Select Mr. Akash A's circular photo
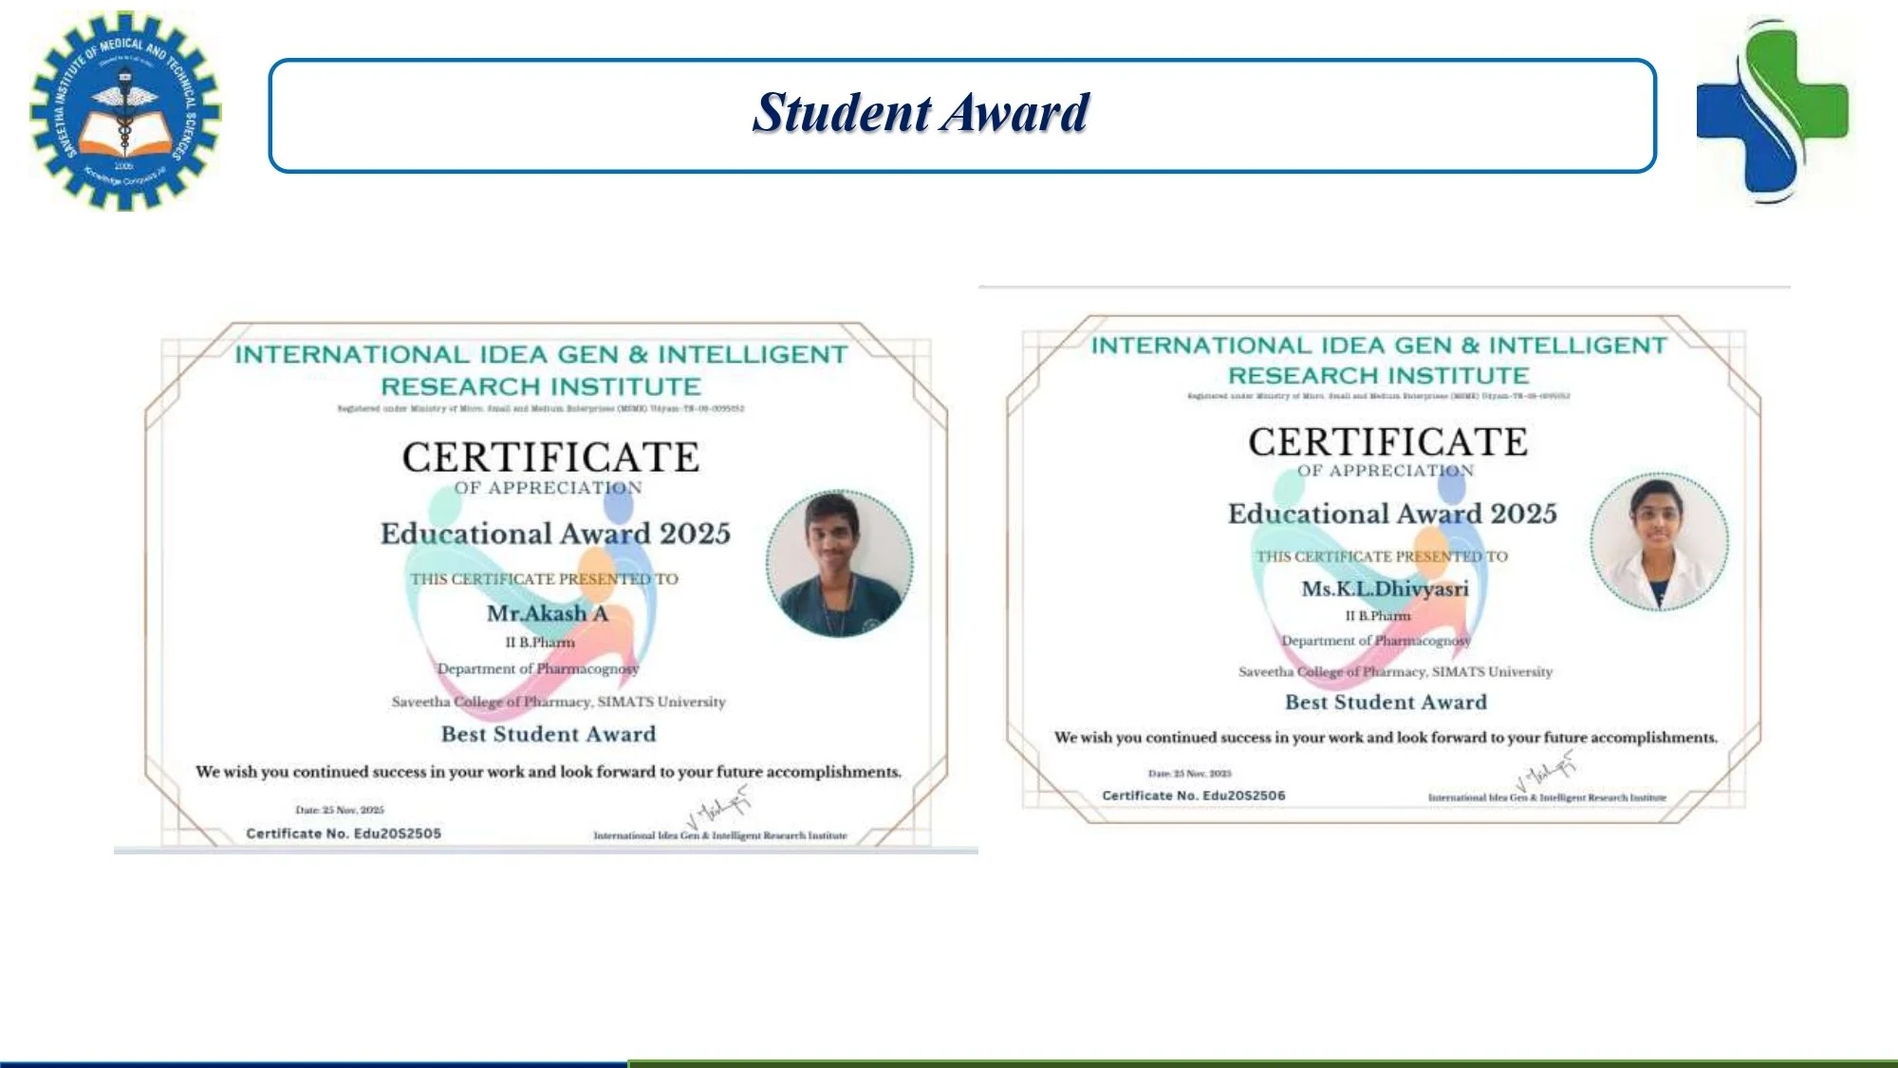The width and height of the screenshot is (1898, 1068). point(839,563)
